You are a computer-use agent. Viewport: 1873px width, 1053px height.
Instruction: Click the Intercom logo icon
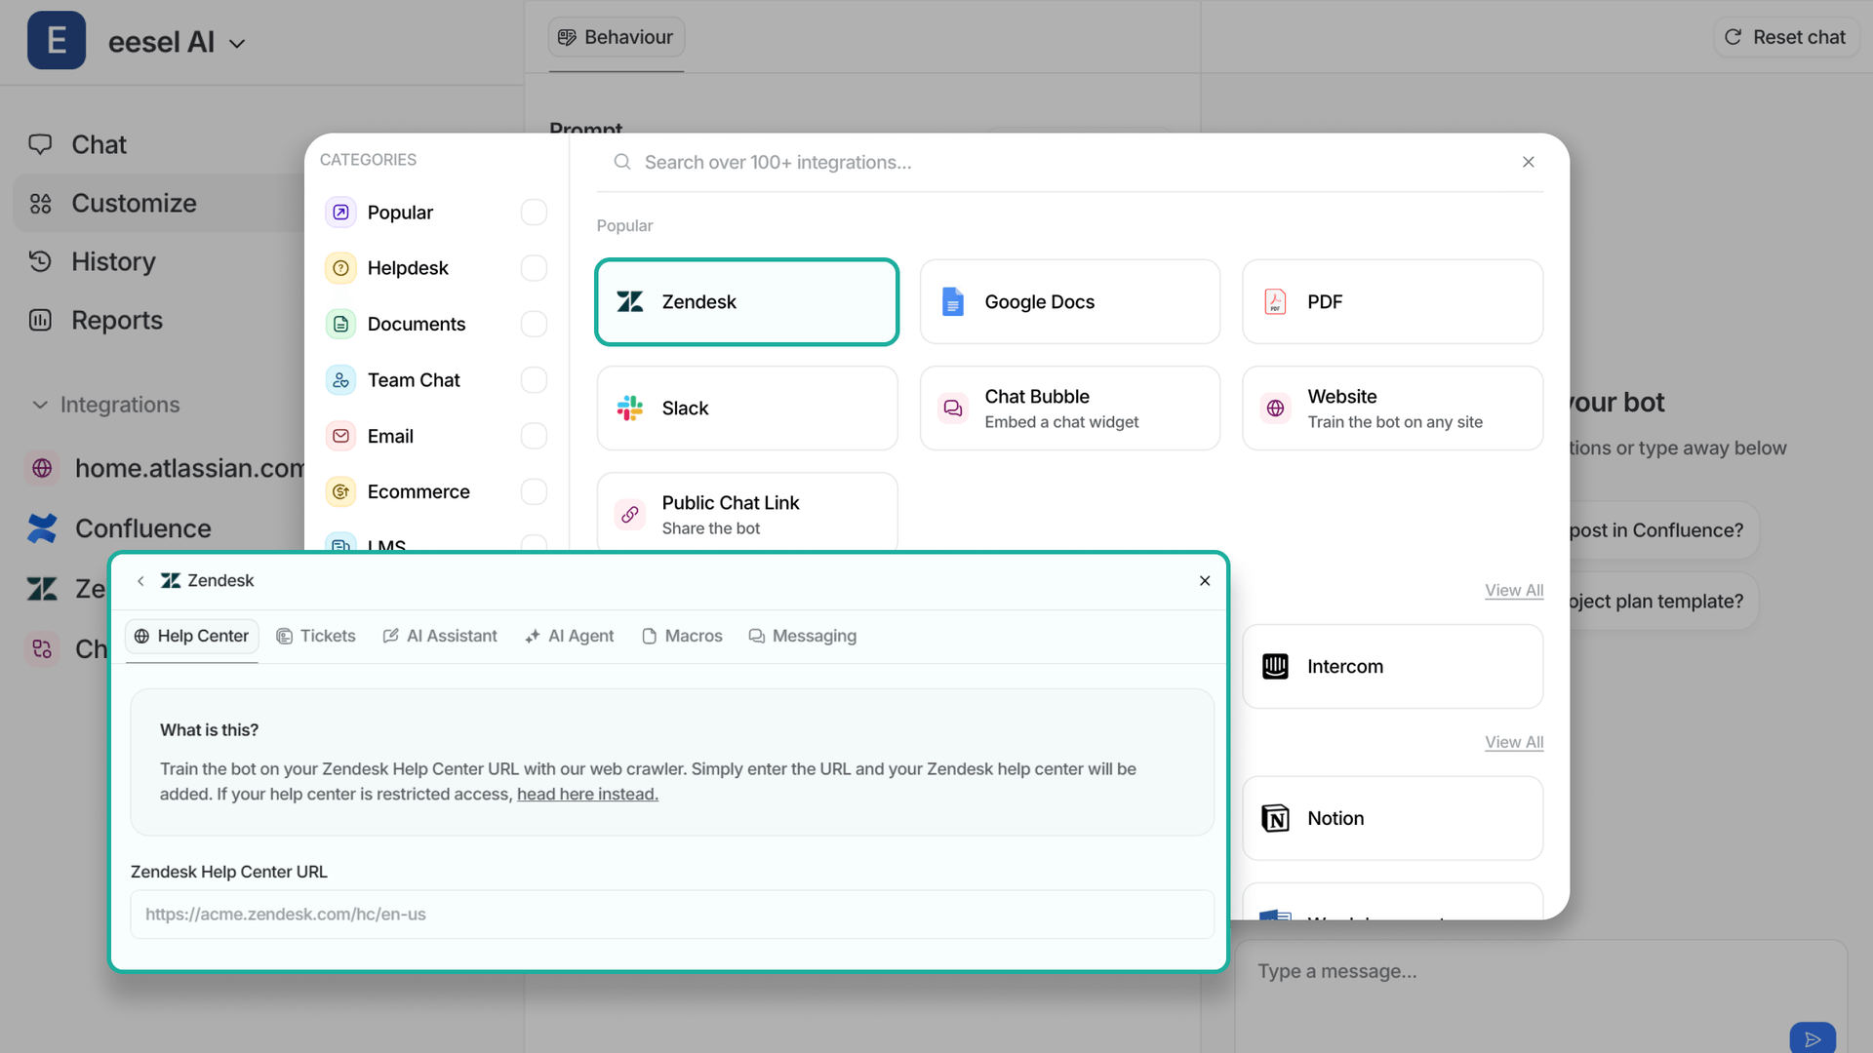click(1275, 667)
